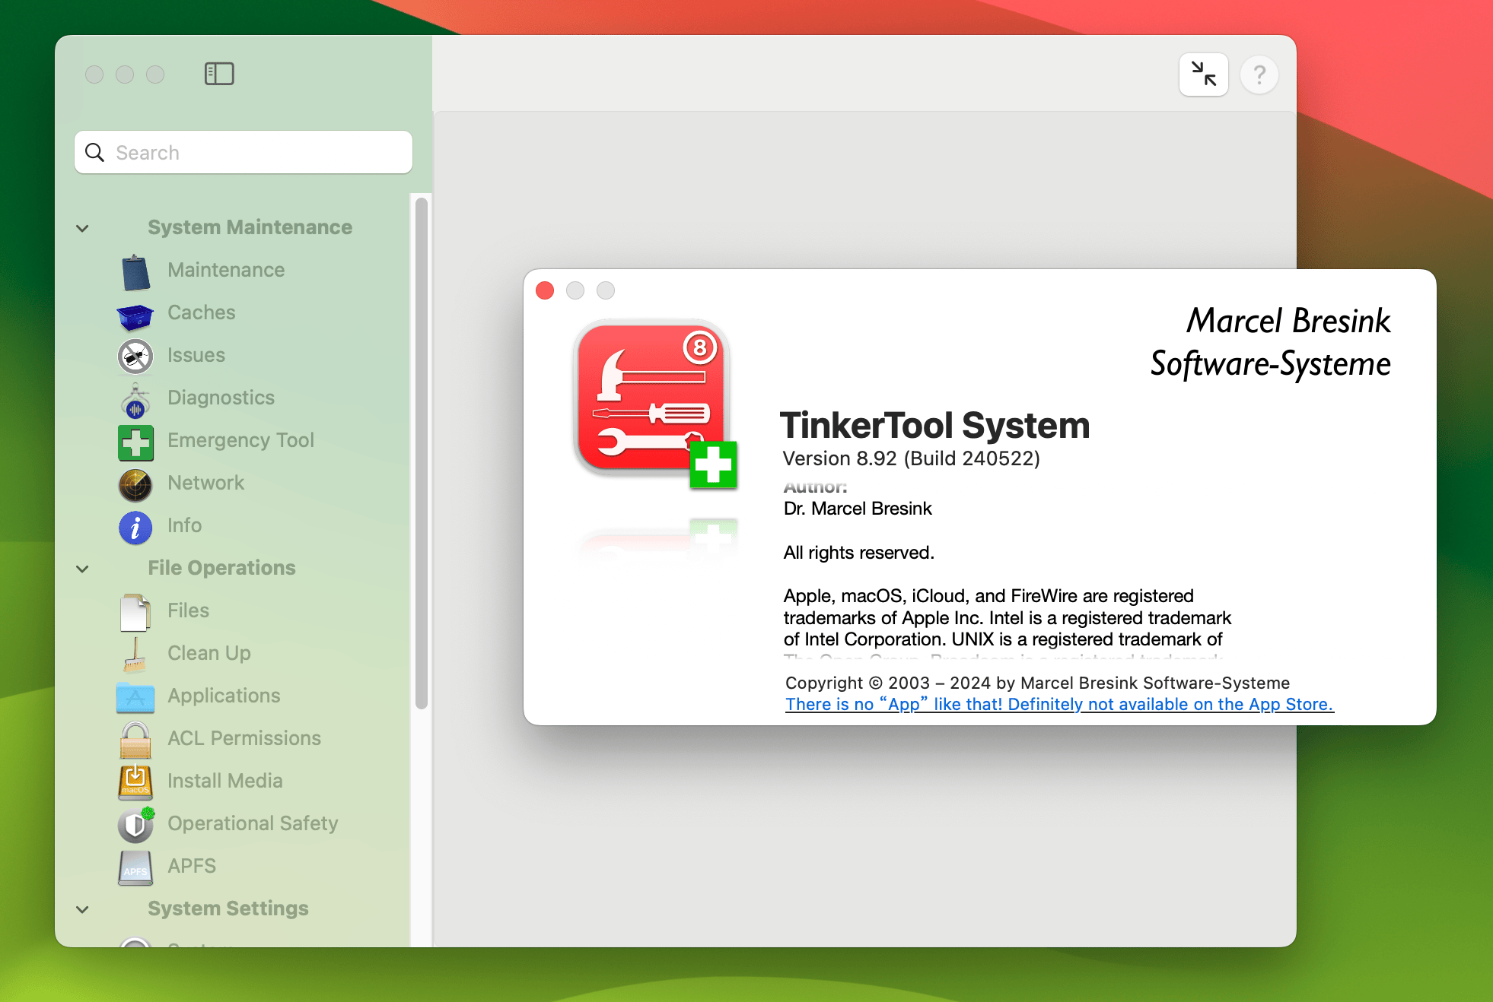This screenshot has width=1493, height=1002.
Task: Open the Issues bug-checker tool
Action: [x=196, y=355]
